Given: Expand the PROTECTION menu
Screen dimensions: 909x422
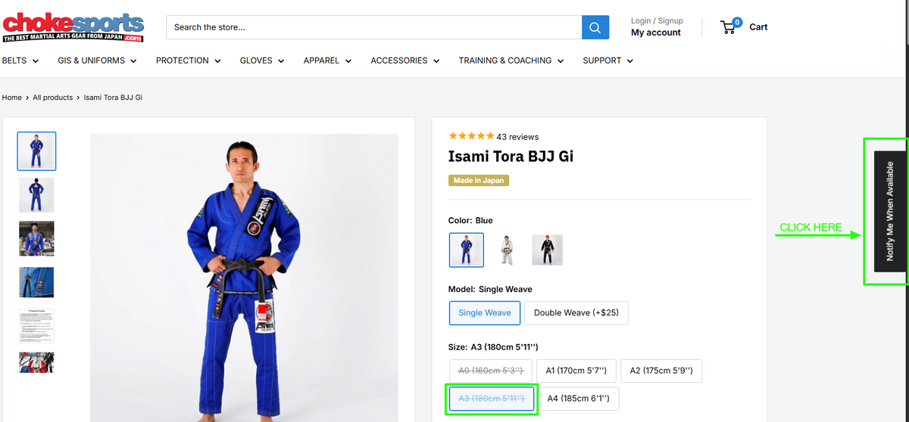Looking at the screenshot, I should [x=188, y=61].
